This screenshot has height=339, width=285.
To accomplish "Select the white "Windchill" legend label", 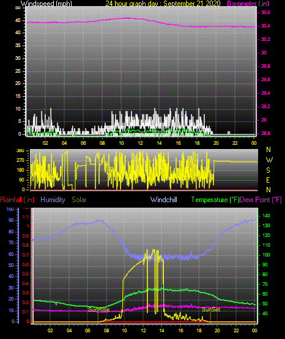I will coord(163,200).
